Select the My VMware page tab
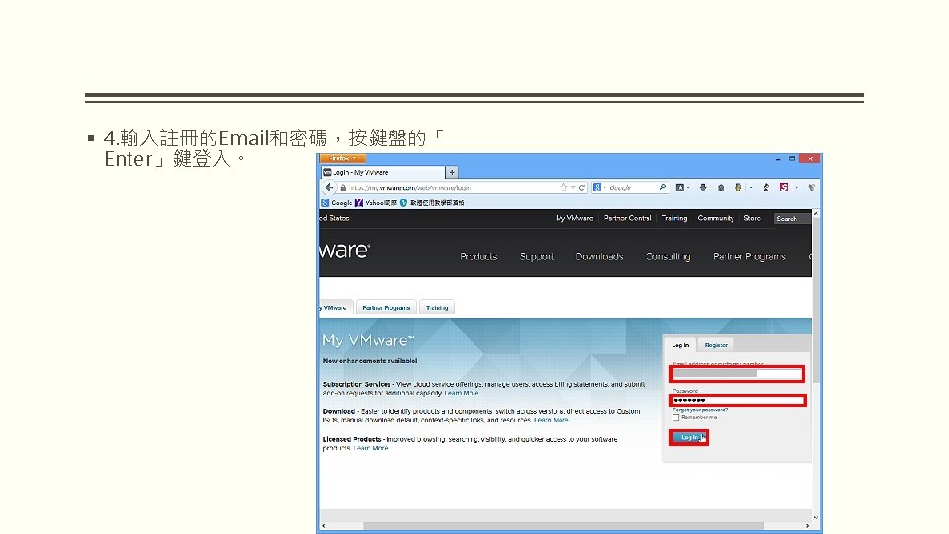This screenshot has width=949, height=534. pyautogui.click(x=335, y=308)
